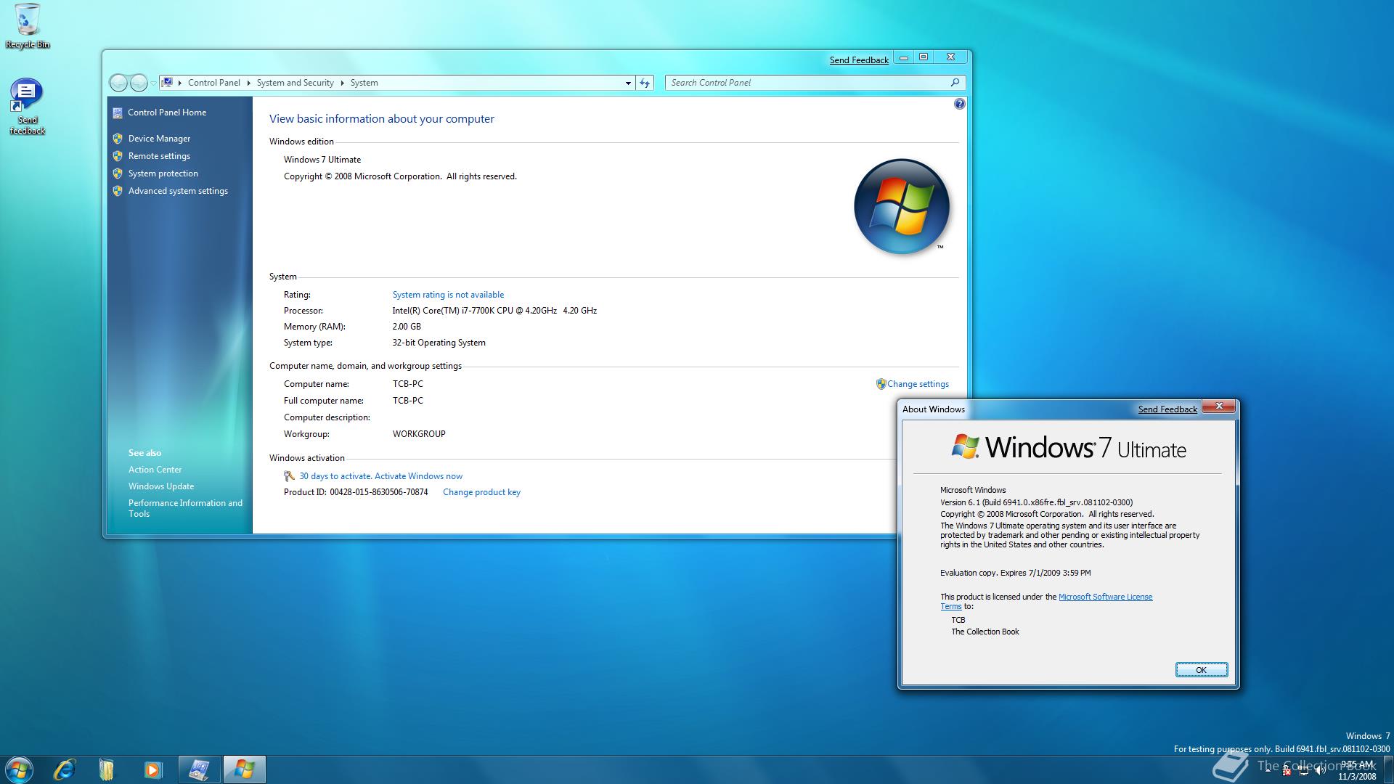Click the taskbar clock showing 9:15 AM
Viewport: 1394px width, 784px height.
pyautogui.click(x=1357, y=770)
